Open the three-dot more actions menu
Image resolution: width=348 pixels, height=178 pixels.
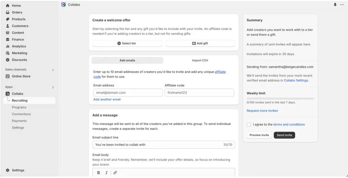(x=342, y=5)
